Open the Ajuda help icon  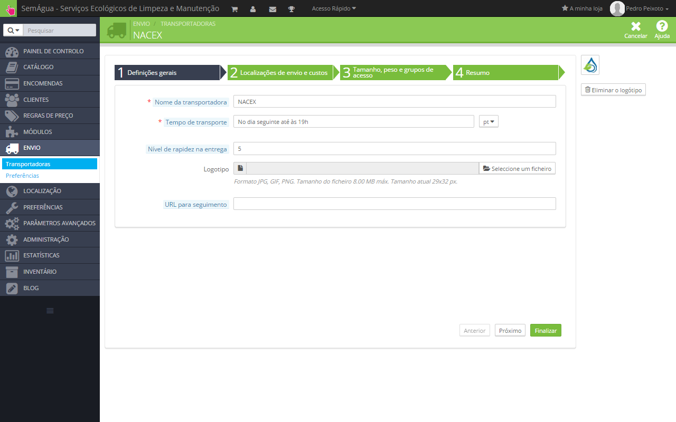(662, 26)
